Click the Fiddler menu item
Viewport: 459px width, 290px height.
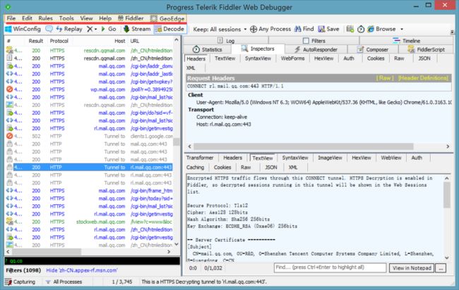131,18
